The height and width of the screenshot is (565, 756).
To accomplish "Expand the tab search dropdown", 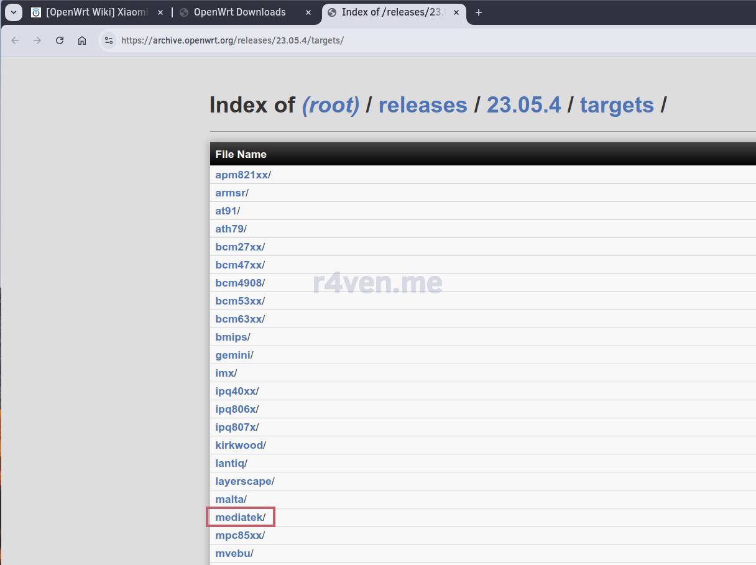I will tap(13, 12).
